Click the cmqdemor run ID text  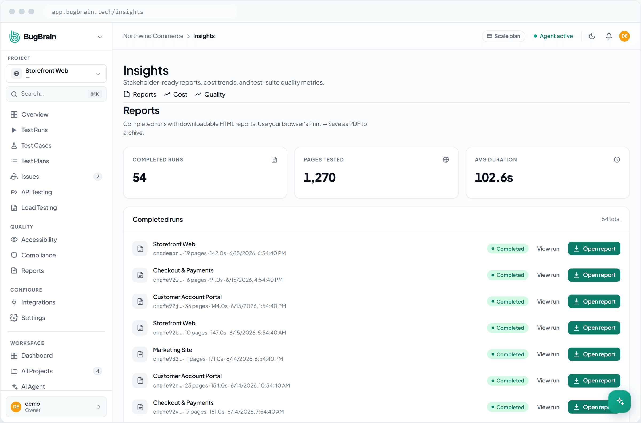click(167, 253)
